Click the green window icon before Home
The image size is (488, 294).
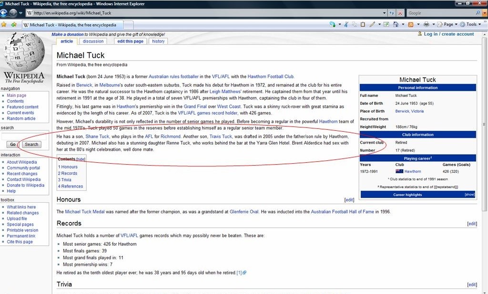point(386,24)
